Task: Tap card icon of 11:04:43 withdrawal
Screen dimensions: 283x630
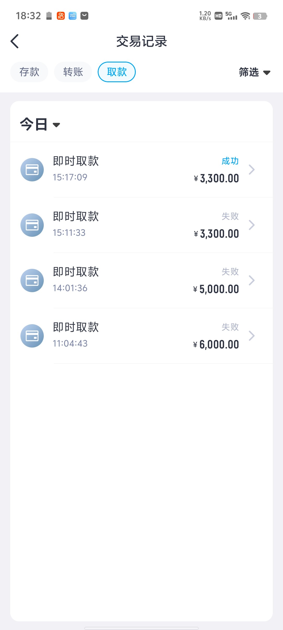Action: (x=32, y=336)
